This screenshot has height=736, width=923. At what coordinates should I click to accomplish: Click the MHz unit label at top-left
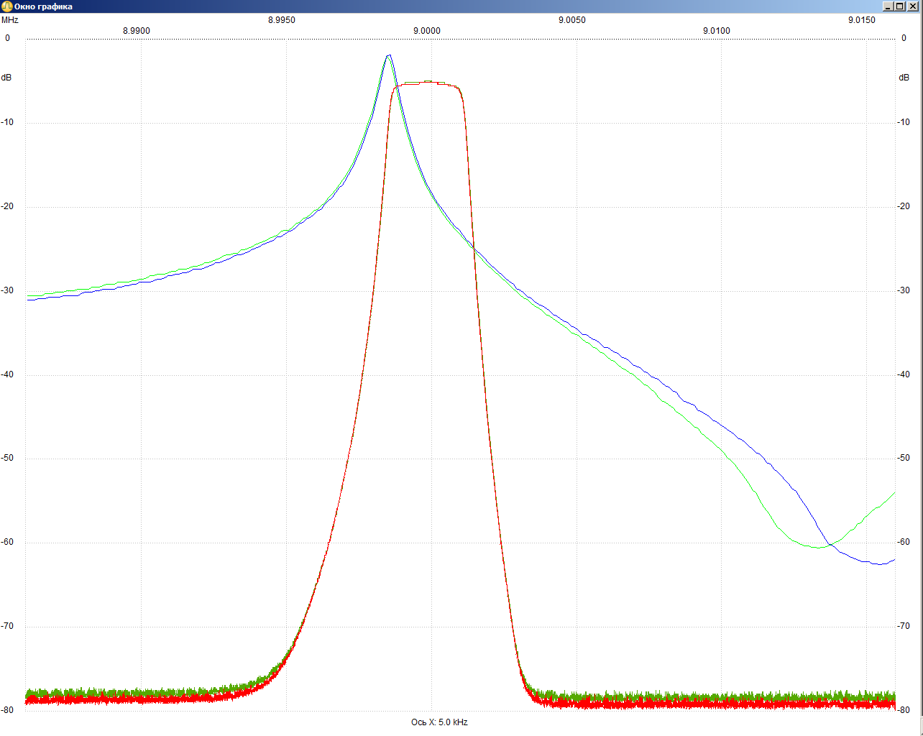[x=10, y=20]
